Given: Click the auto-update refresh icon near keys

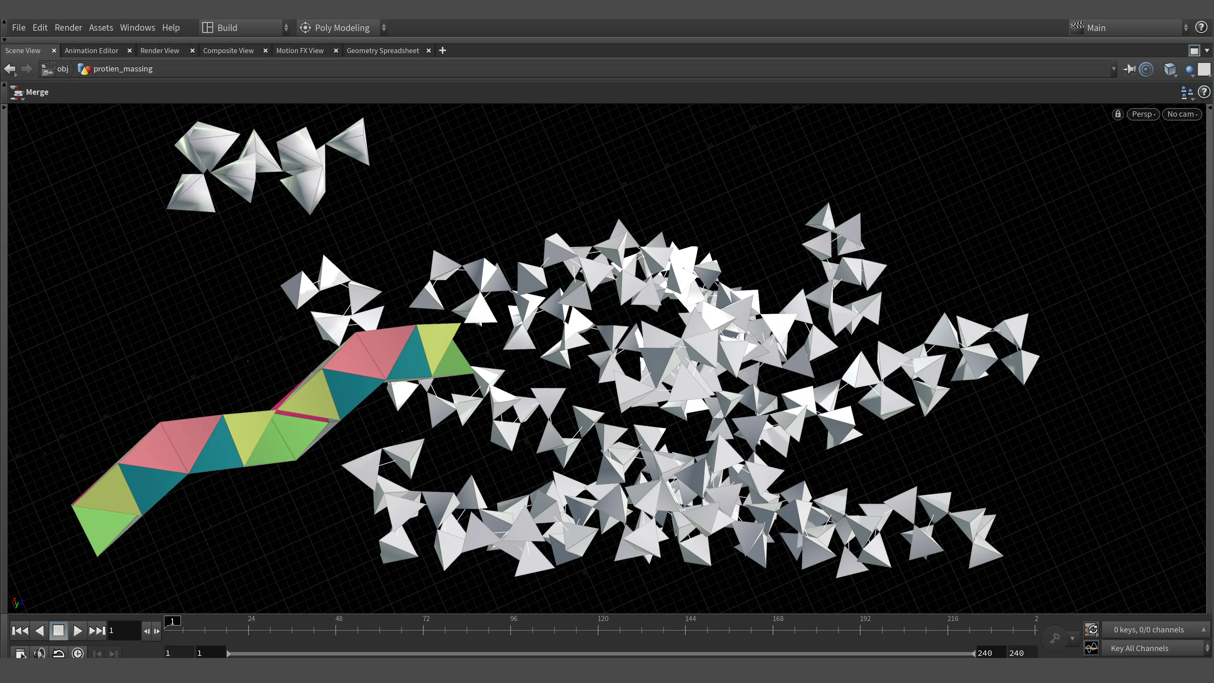Looking at the screenshot, I should [1091, 629].
